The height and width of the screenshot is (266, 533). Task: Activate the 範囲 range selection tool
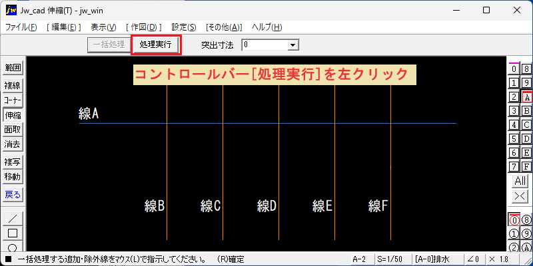click(13, 68)
